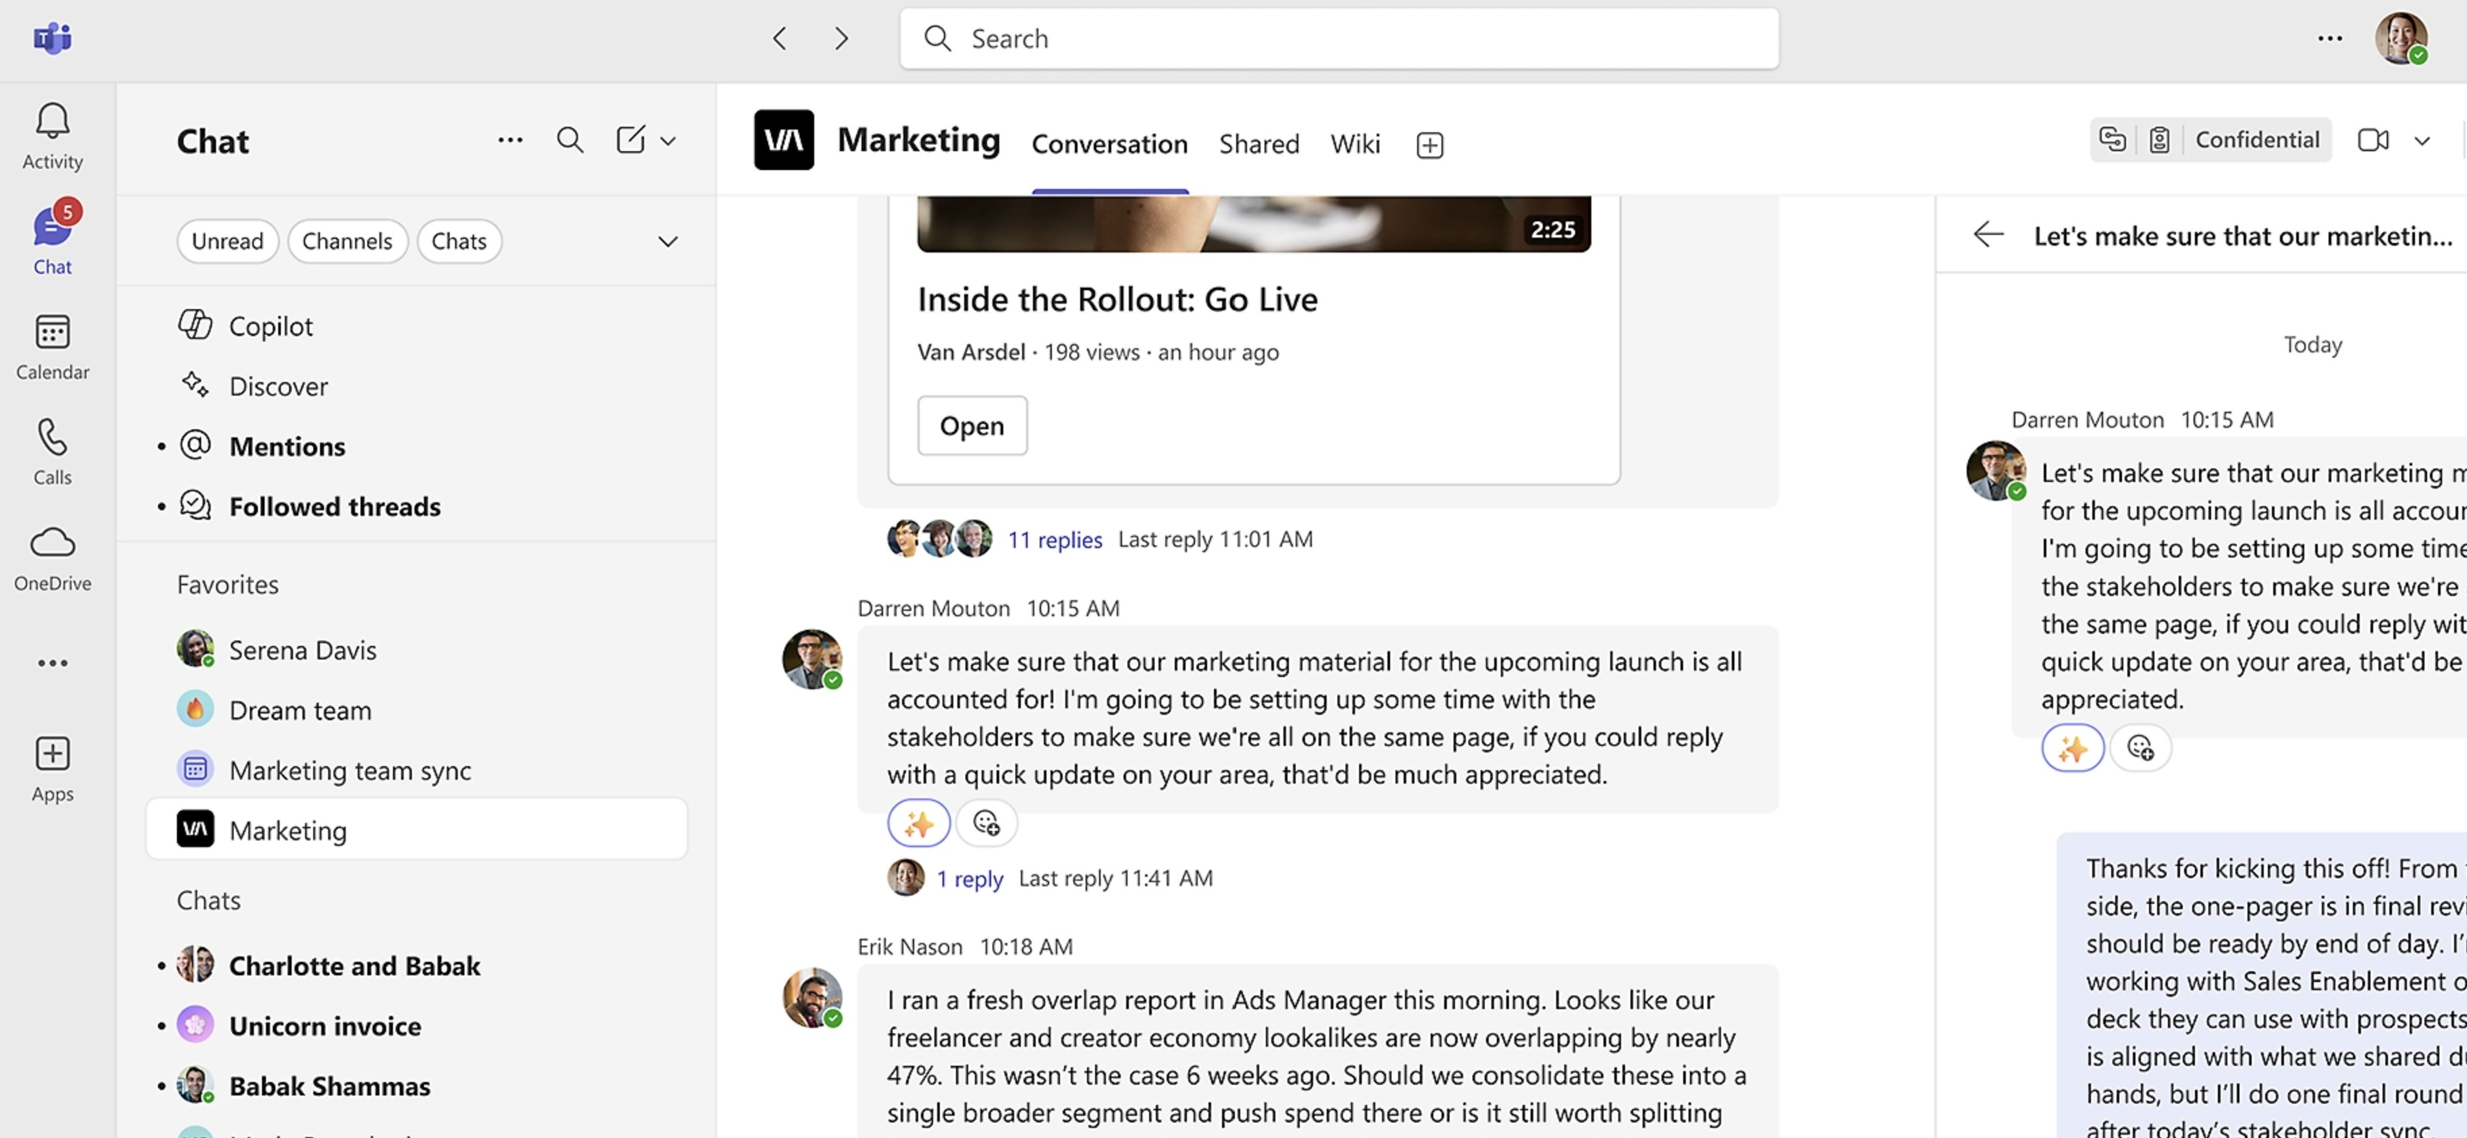Switch to the Wiki tab
This screenshot has height=1138, width=2467.
(1354, 144)
